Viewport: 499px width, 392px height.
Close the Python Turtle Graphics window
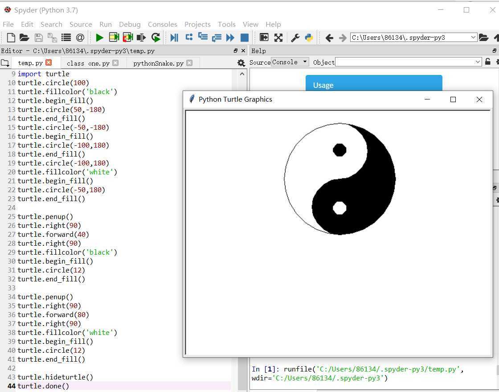479,99
